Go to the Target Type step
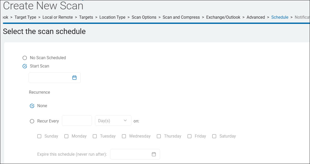Image resolution: width=310 pixels, height=164 pixels. coord(25,17)
